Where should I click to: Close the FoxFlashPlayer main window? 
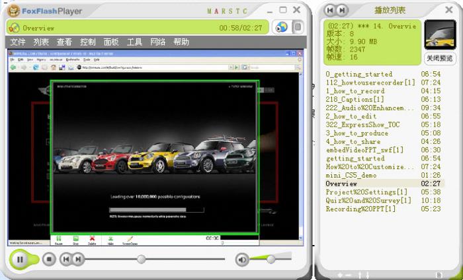click(297, 10)
